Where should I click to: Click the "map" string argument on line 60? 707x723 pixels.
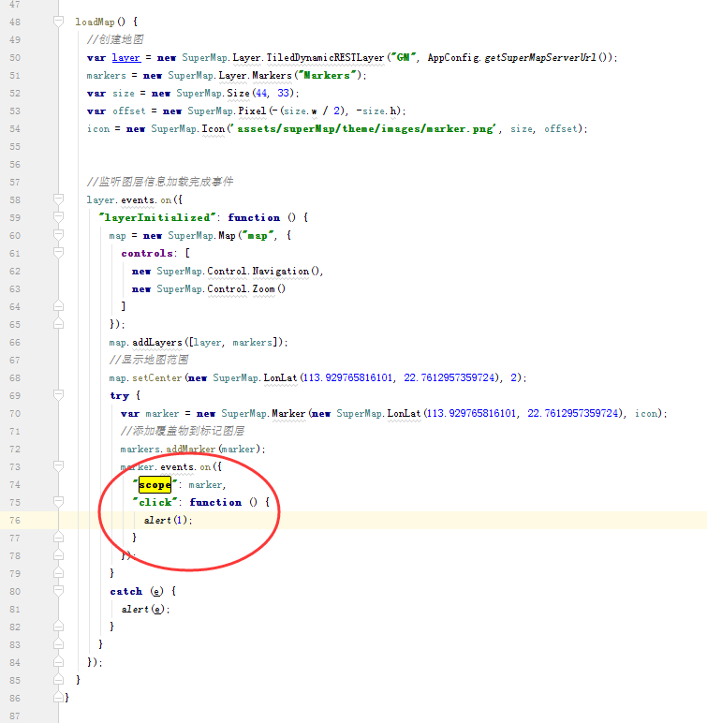[x=258, y=236]
